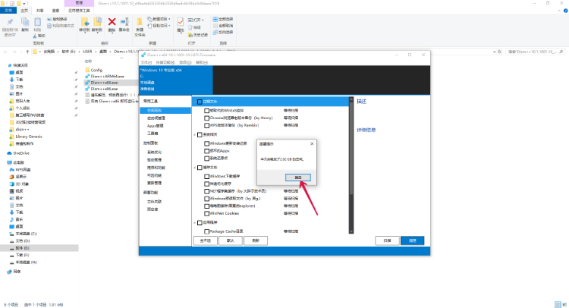Click the blue 清理 button in Dism++
This screenshot has width=569, height=308.
(x=413, y=240)
